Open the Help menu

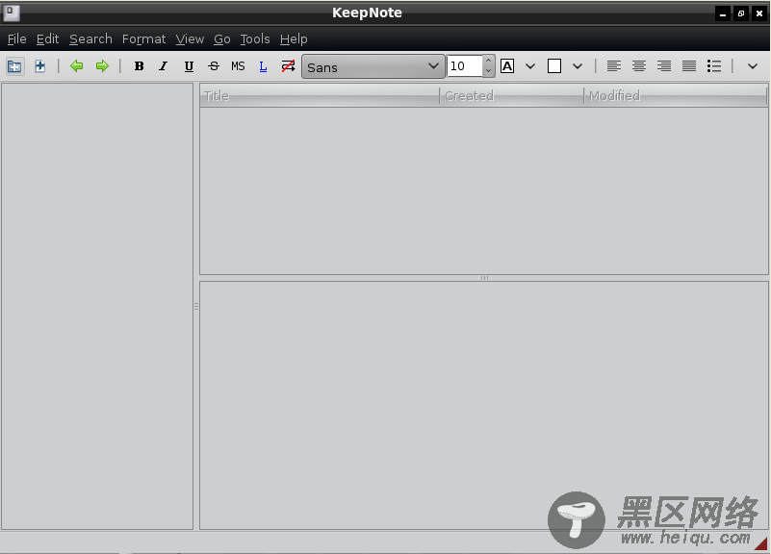coord(294,38)
